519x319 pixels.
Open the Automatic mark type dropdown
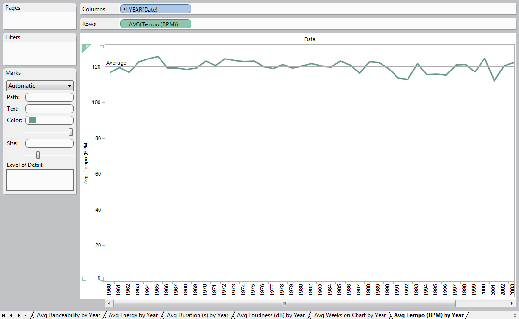pos(39,86)
